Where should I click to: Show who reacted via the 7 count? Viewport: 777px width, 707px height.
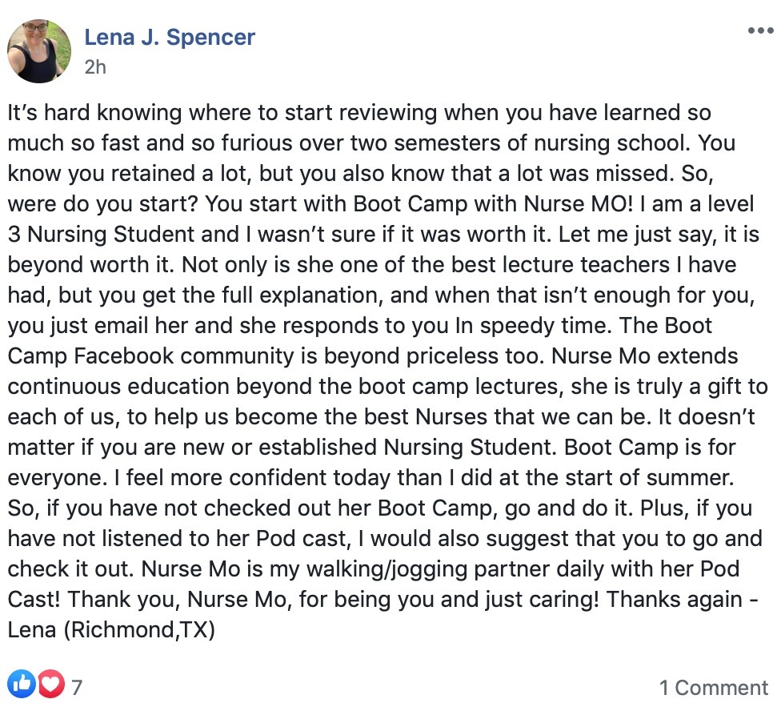[x=77, y=687]
